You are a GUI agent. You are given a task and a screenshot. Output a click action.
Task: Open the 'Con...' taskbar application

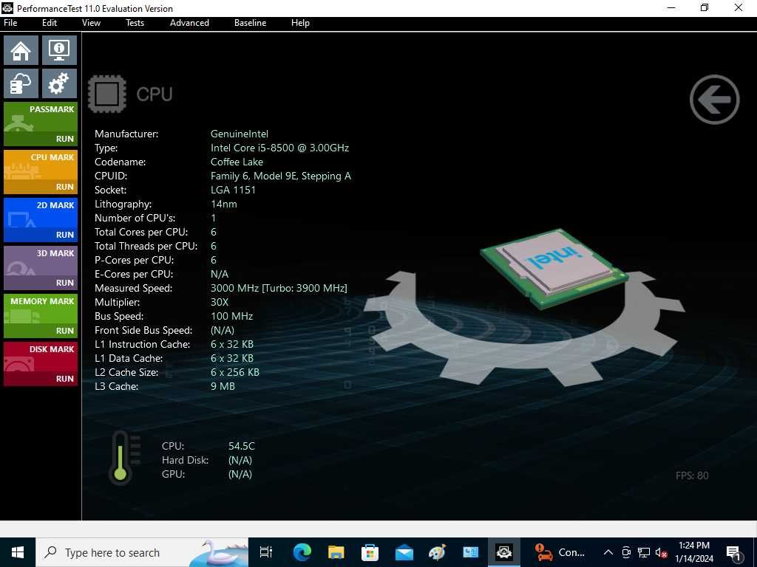(x=560, y=552)
